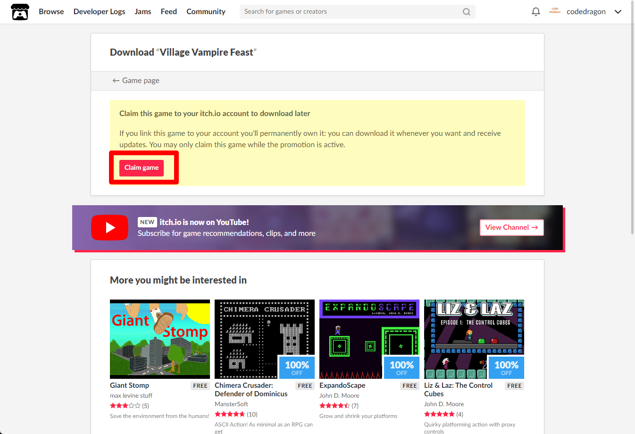Click 'Save the environment from the humans!' description
Screen dimensions: 635x434
(159, 416)
